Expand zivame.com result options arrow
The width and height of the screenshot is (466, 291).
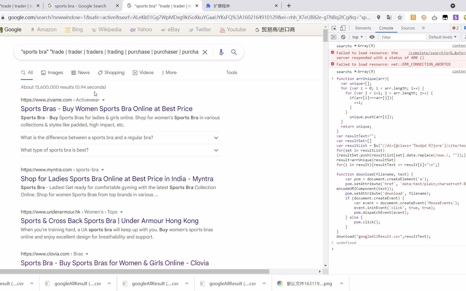[x=103, y=100]
